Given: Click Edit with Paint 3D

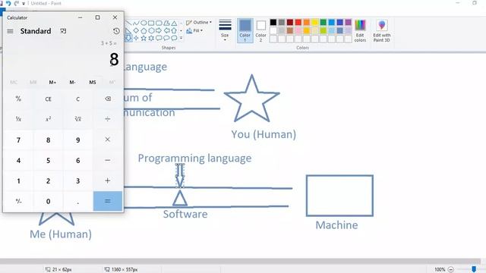Looking at the screenshot, I should 382,30.
